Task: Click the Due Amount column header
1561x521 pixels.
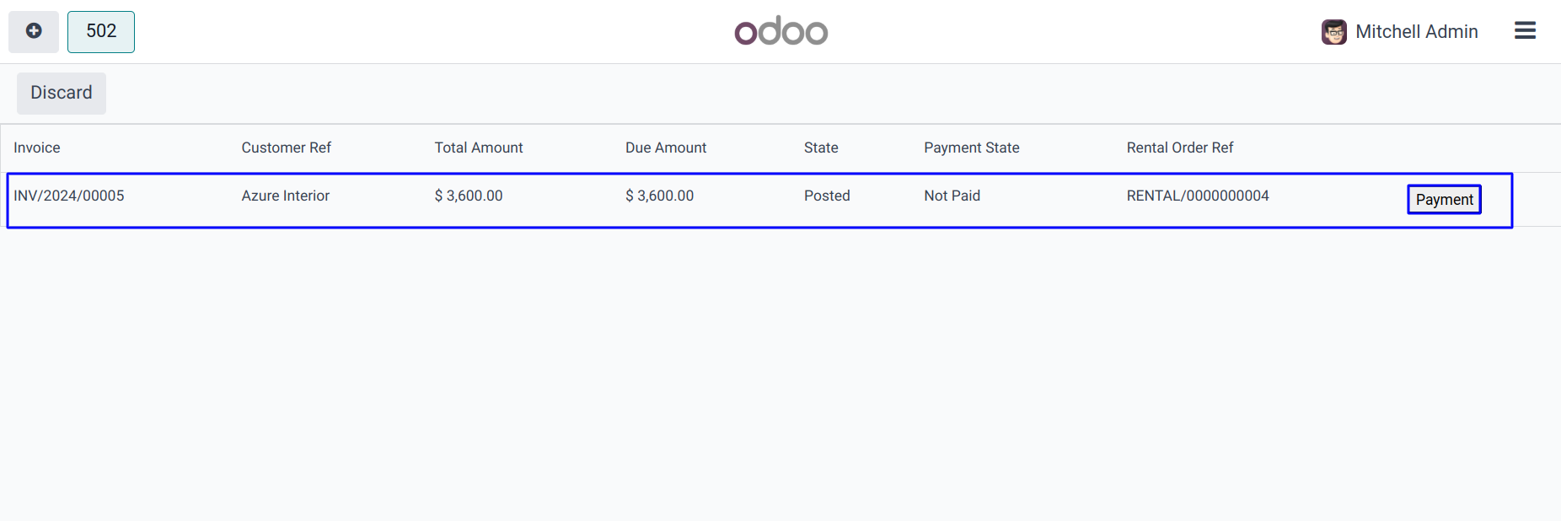Action: click(665, 148)
